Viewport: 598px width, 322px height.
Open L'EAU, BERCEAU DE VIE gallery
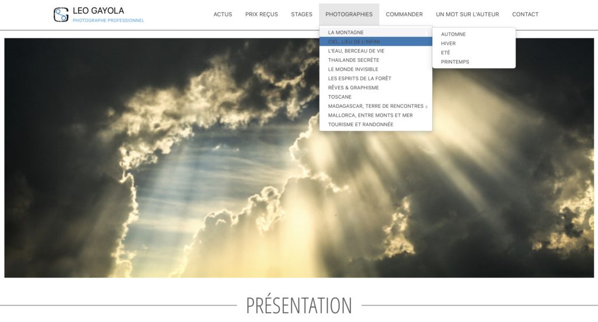(x=376, y=51)
